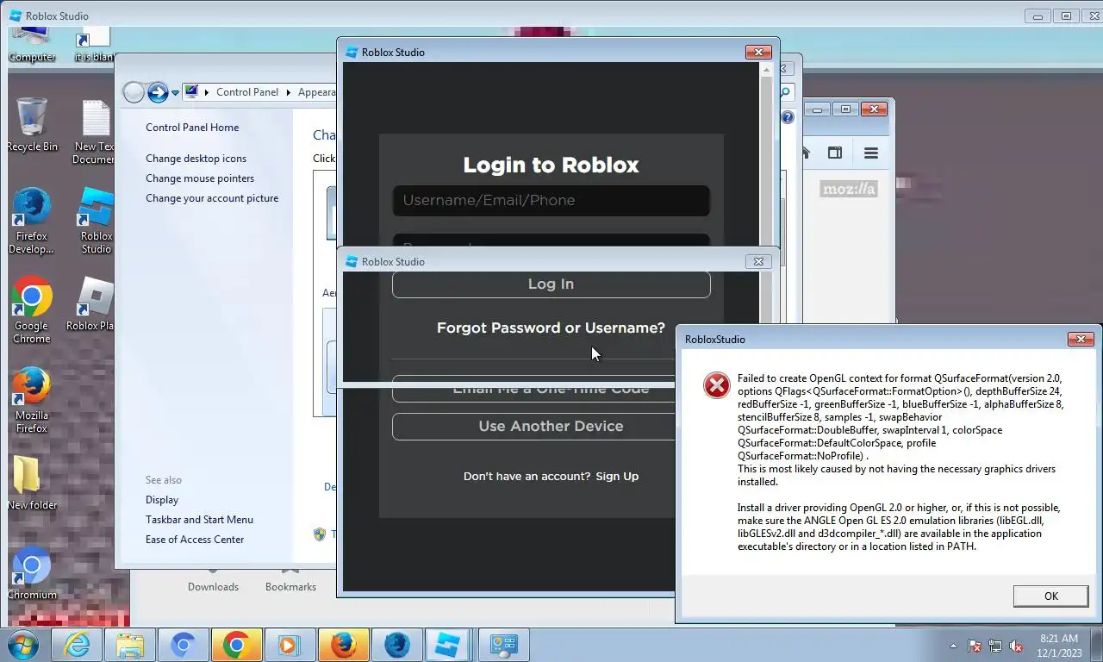The height and width of the screenshot is (662, 1103).
Task: Switch to Chromium in the taskbar
Action: pyautogui.click(x=184, y=645)
